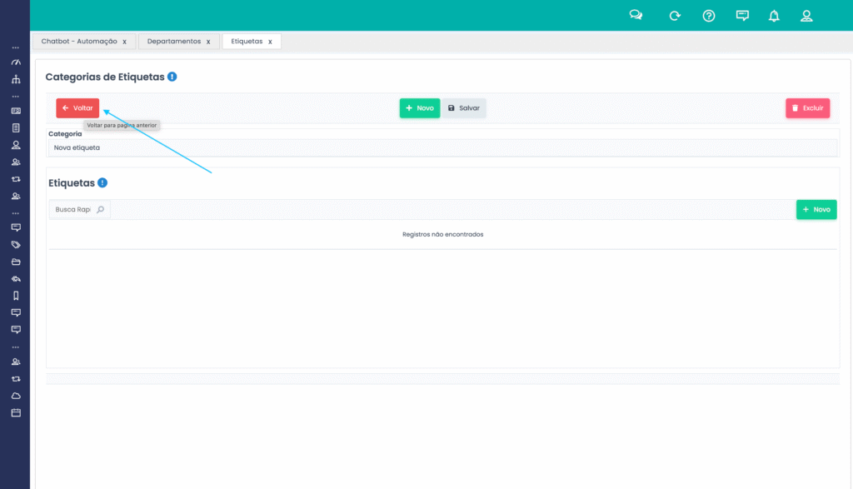Close the Etiquetas tab
This screenshot has height=489, width=853.
pos(270,41)
